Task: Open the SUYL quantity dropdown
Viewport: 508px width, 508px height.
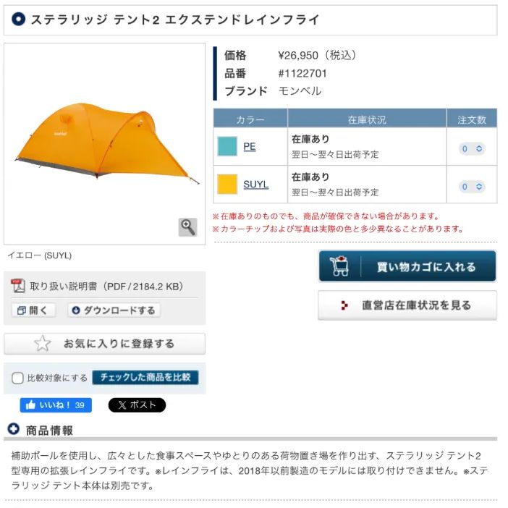Action: point(472,187)
